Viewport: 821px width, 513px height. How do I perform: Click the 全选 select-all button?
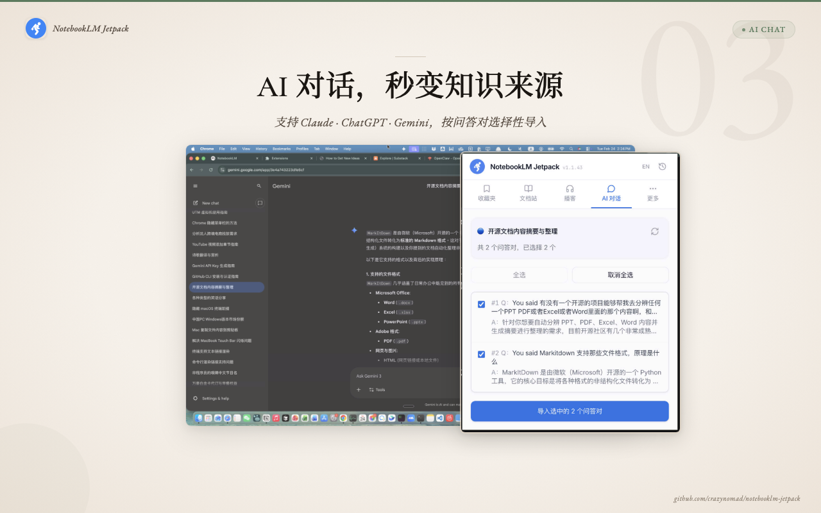point(519,275)
